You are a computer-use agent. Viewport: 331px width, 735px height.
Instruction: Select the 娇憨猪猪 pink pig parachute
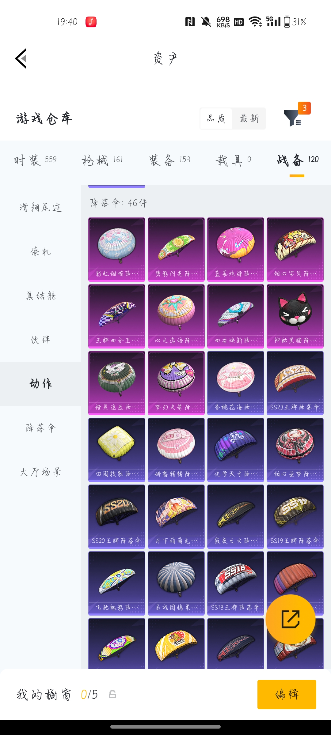click(176, 450)
